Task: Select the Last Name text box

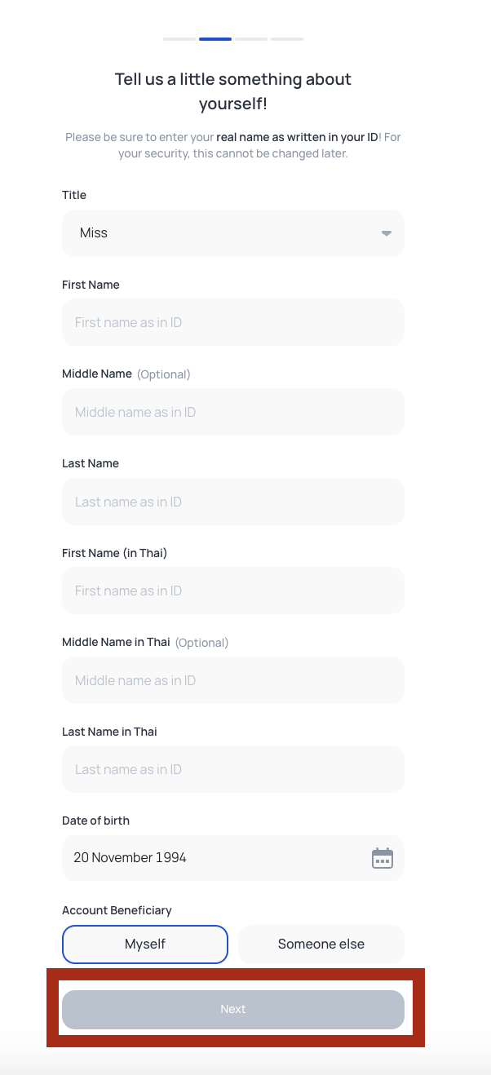Action: [233, 502]
